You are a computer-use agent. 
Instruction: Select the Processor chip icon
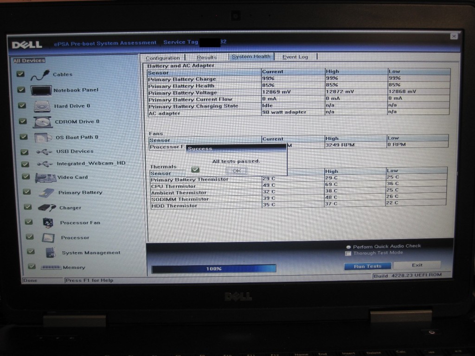click(x=48, y=238)
